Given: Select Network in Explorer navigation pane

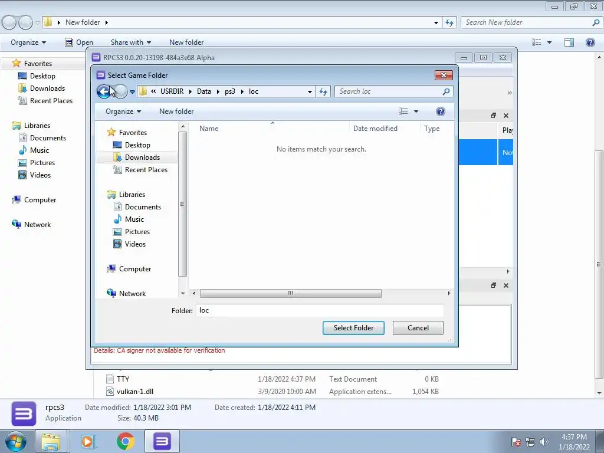Looking at the screenshot, I should [x=37, y=225].
